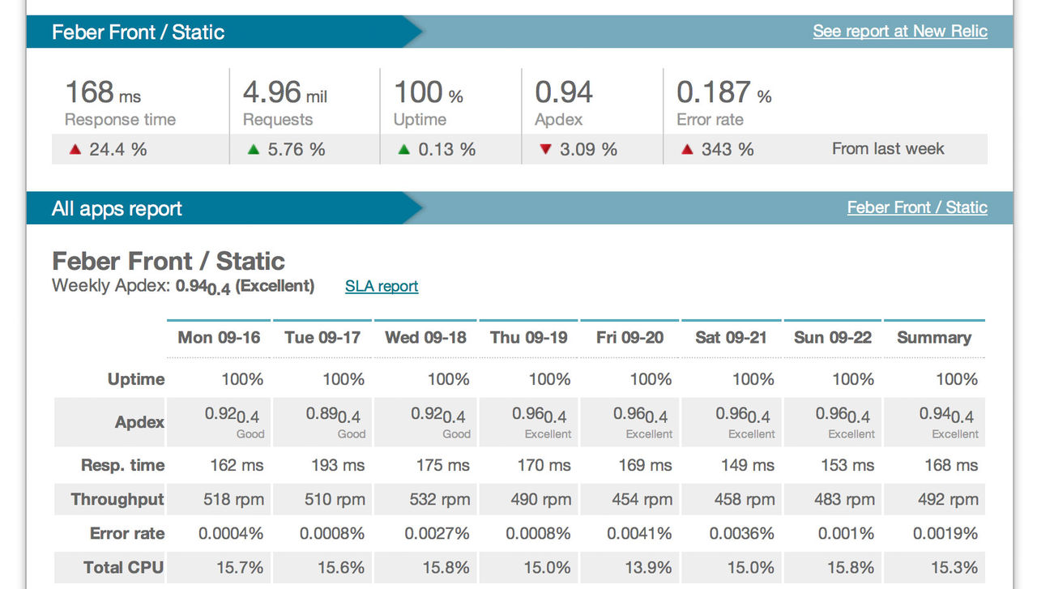Select the Tue 09-17 column header
The width and height of the screenshot is (1037, 589).
322,338
